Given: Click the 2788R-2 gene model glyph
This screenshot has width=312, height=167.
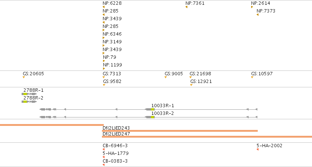Looking at the screenshot, I should click(29, 102).
